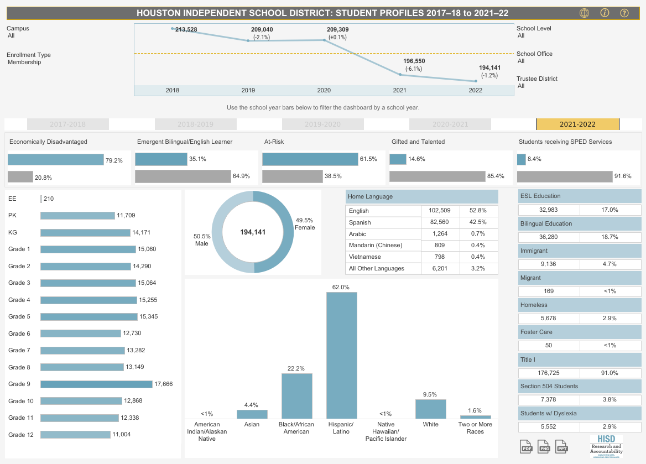Click the Bilingual Education count 36,280

pos(548,237)
